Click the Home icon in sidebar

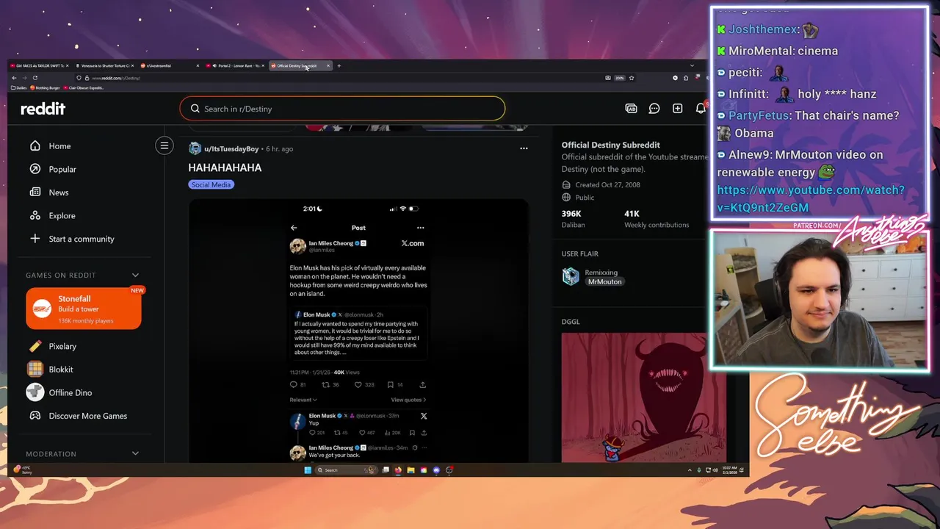(35, 145)
